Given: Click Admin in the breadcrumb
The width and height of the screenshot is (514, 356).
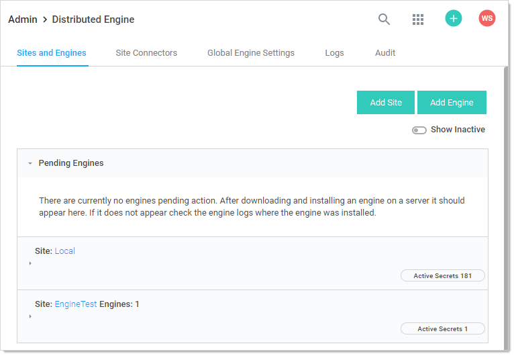Looking at the screenshot, I should tap(22, 19).
